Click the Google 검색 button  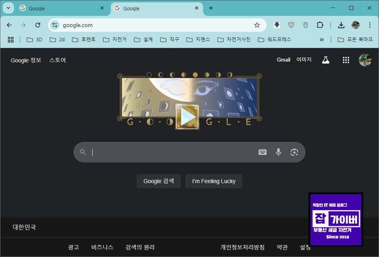click(159, 181)
